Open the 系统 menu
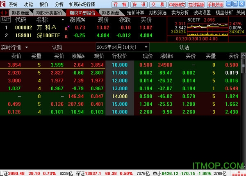Image resolution: width=246 pixels, height=176 pixels. (13, 4)
